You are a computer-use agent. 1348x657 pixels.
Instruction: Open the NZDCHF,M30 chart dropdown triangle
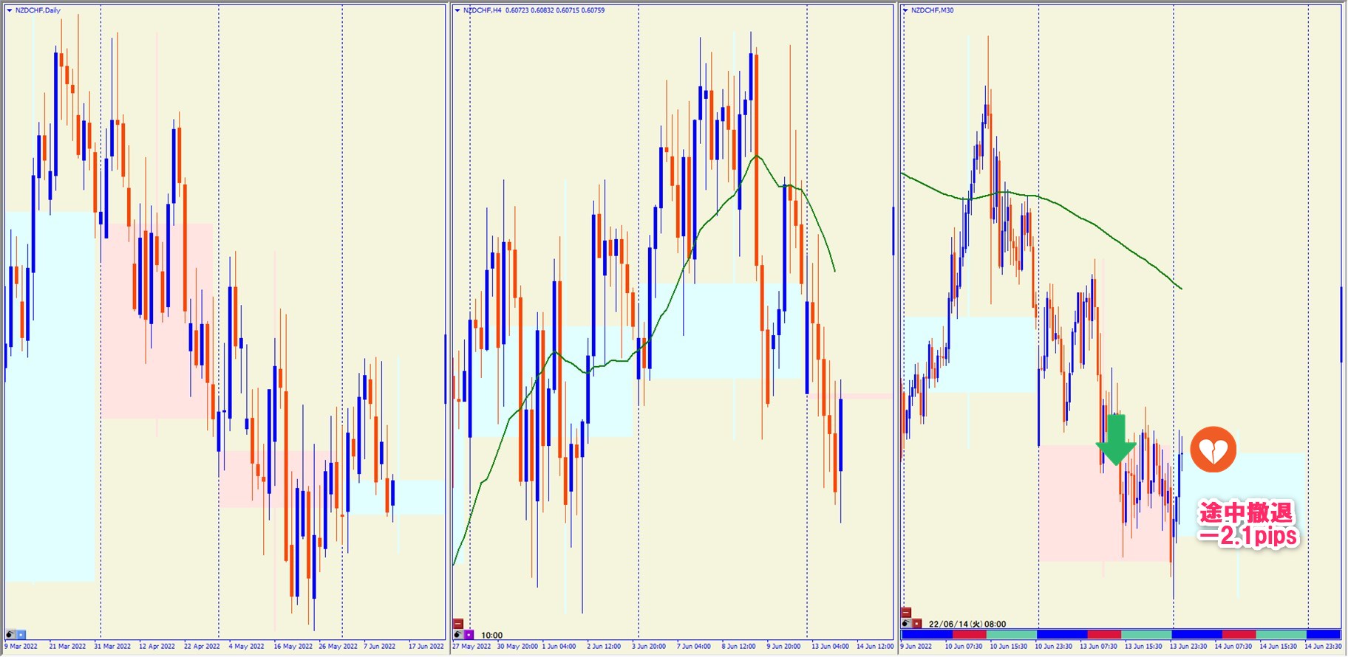click(905, 10)
